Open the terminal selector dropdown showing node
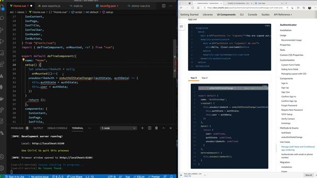 coord(118,128)
